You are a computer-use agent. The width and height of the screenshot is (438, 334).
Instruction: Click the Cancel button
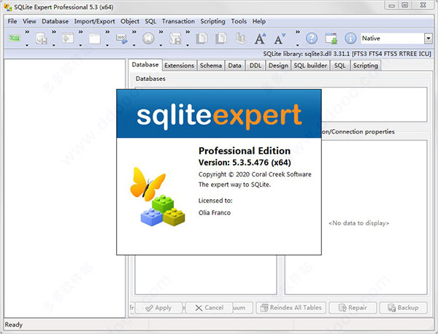(x=210, y=308)
